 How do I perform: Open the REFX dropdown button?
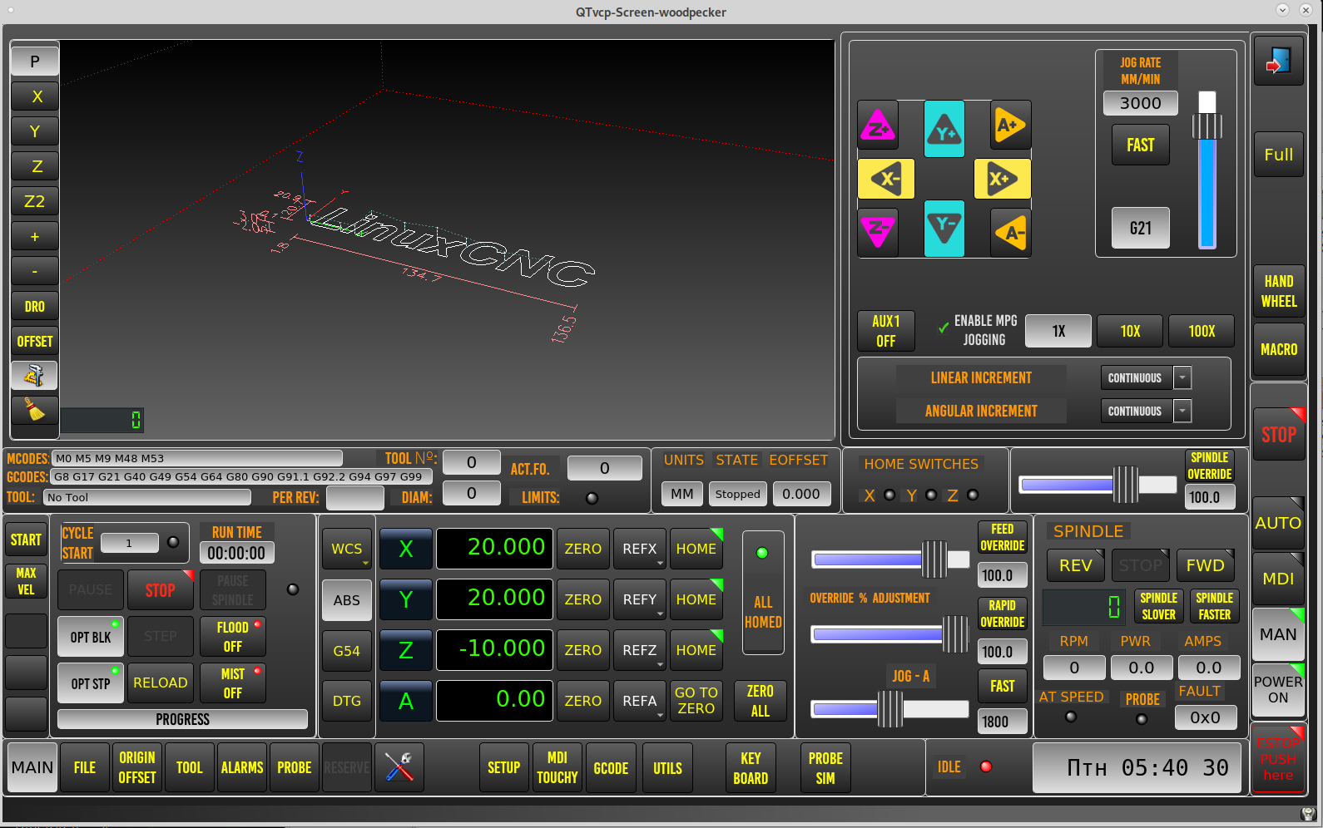point(640,549)
